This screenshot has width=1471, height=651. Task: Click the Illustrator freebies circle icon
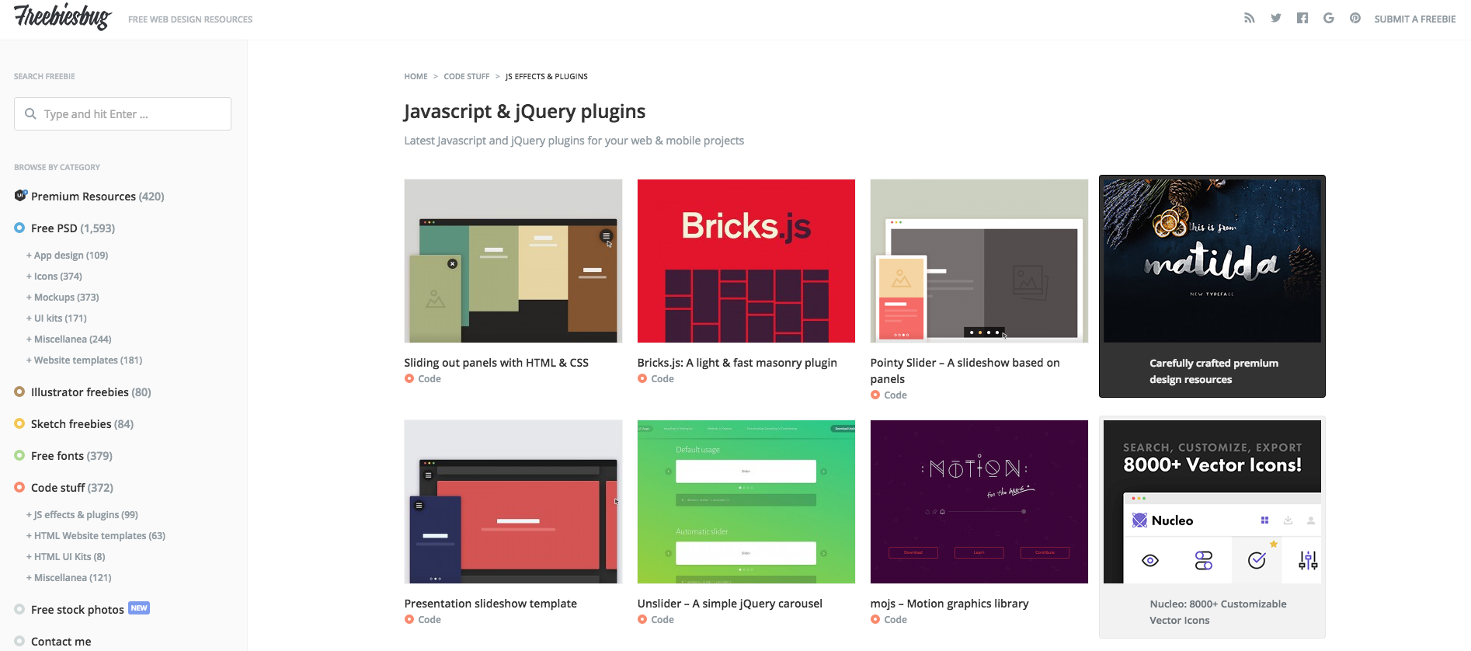[x=19, y=392]
